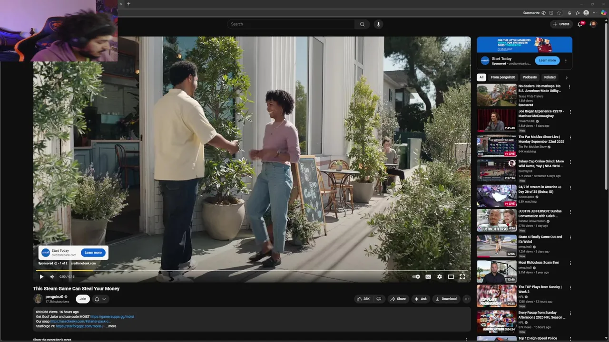Open options menu for The TOP Plays from Sunday
Screen dimensions: 609x342
coord(570,288)
